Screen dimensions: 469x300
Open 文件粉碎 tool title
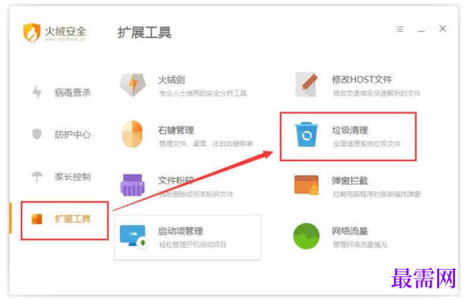(176, 181)
